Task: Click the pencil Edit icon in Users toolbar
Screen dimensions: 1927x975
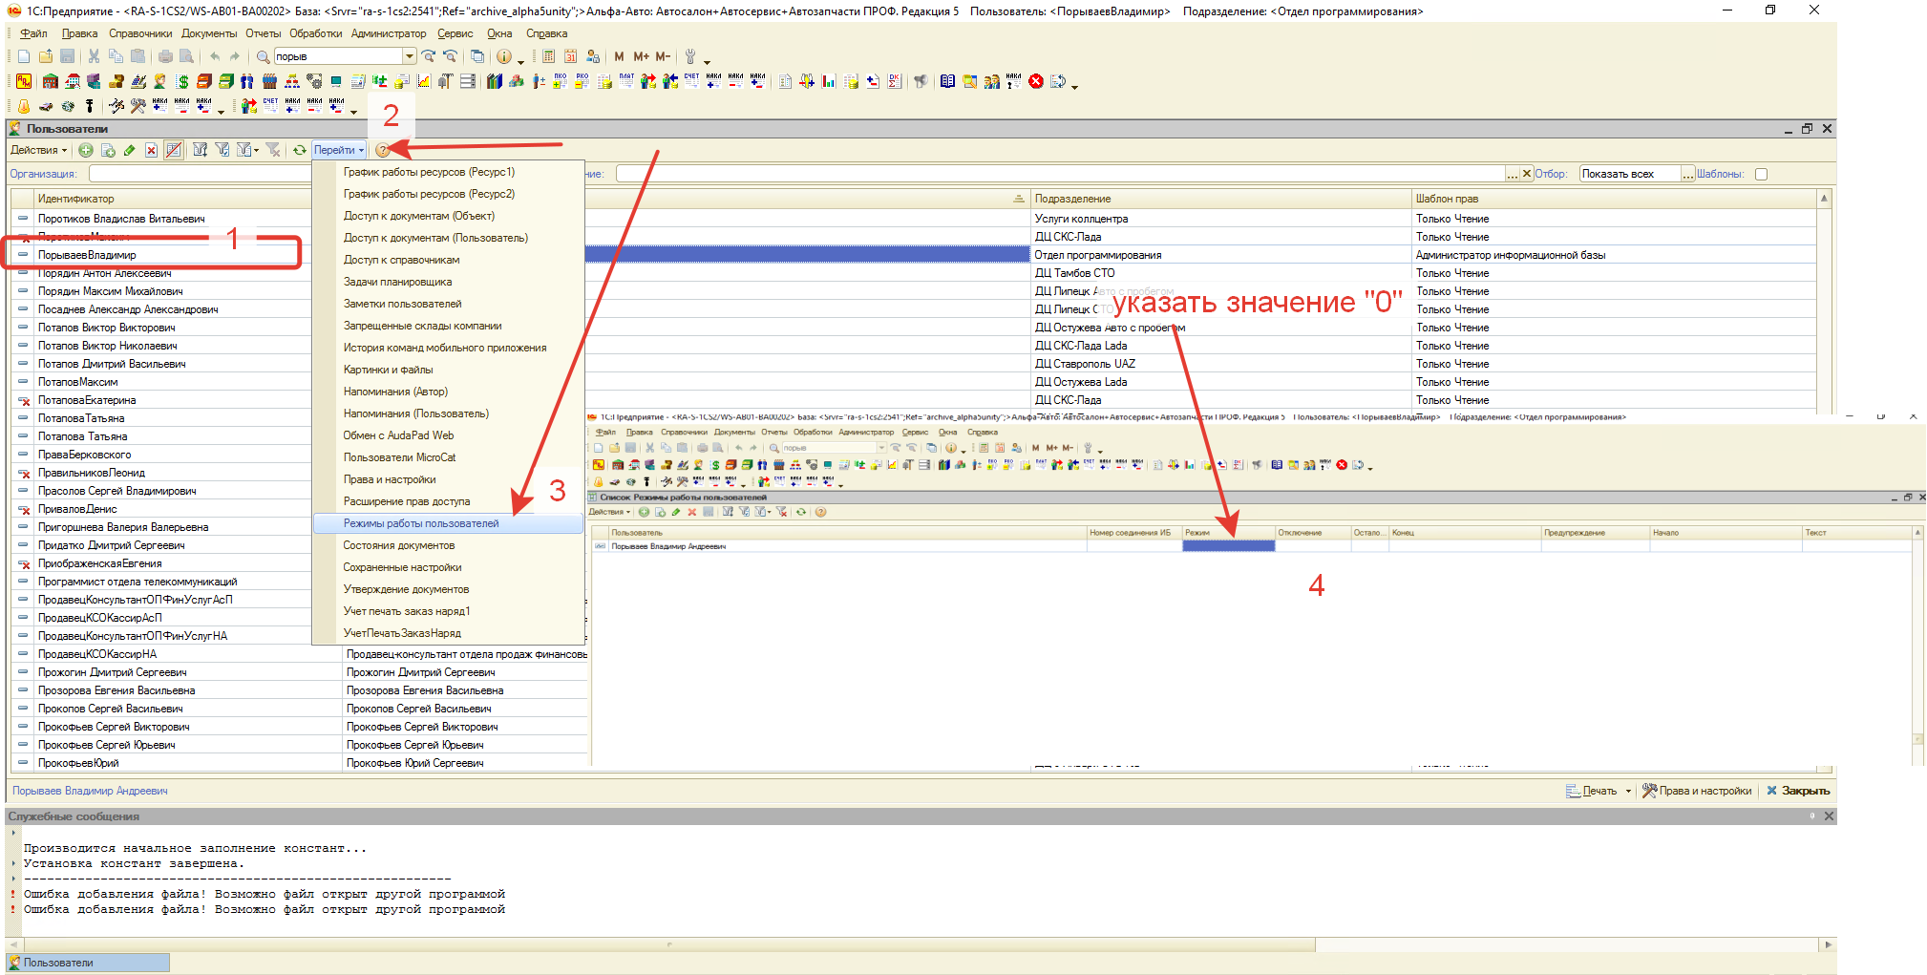Action: (129, 150)
